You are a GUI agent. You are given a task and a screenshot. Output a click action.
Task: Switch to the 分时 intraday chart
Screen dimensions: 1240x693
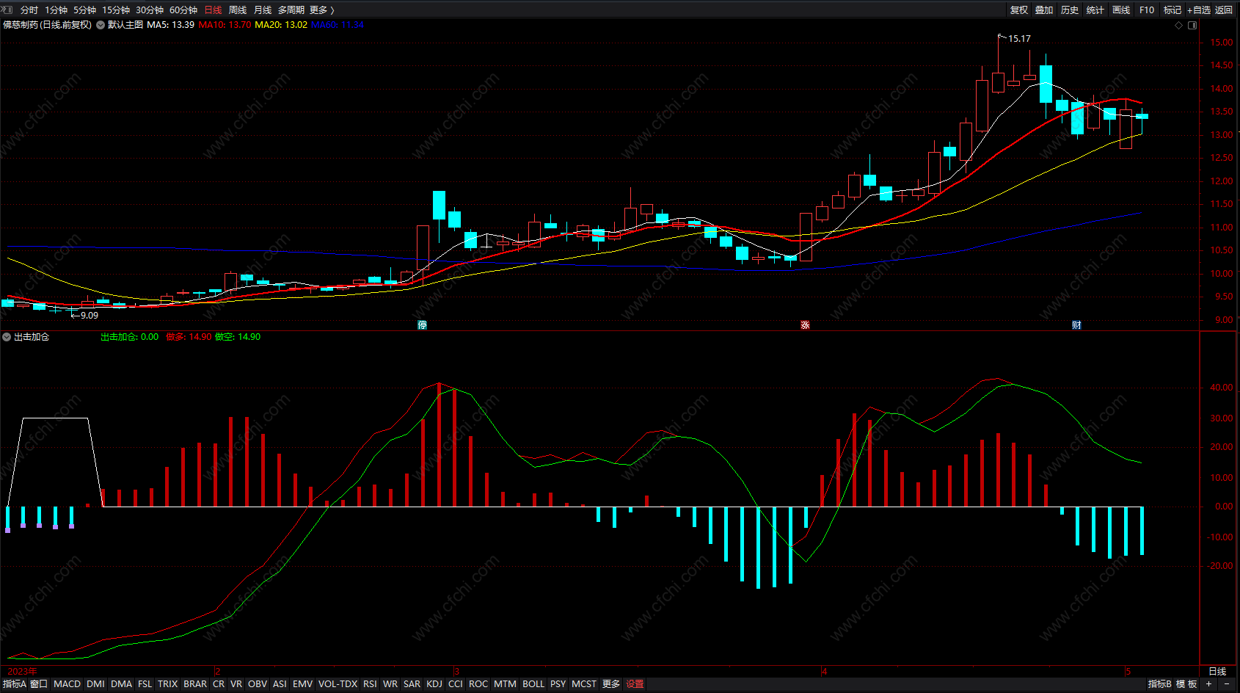click(29, 10)
